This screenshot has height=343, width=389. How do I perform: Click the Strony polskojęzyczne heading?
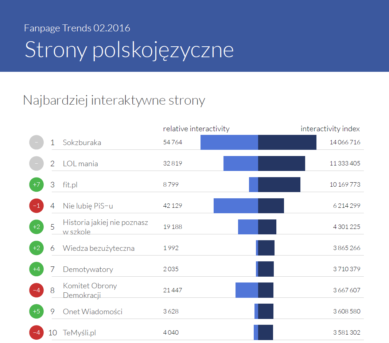(129, 50)
